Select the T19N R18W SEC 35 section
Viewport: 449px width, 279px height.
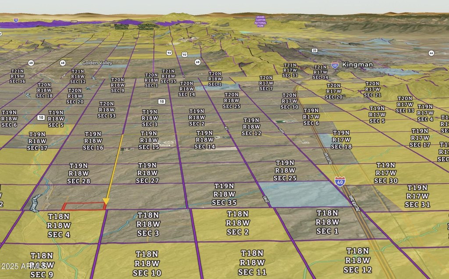click(224, 194)
